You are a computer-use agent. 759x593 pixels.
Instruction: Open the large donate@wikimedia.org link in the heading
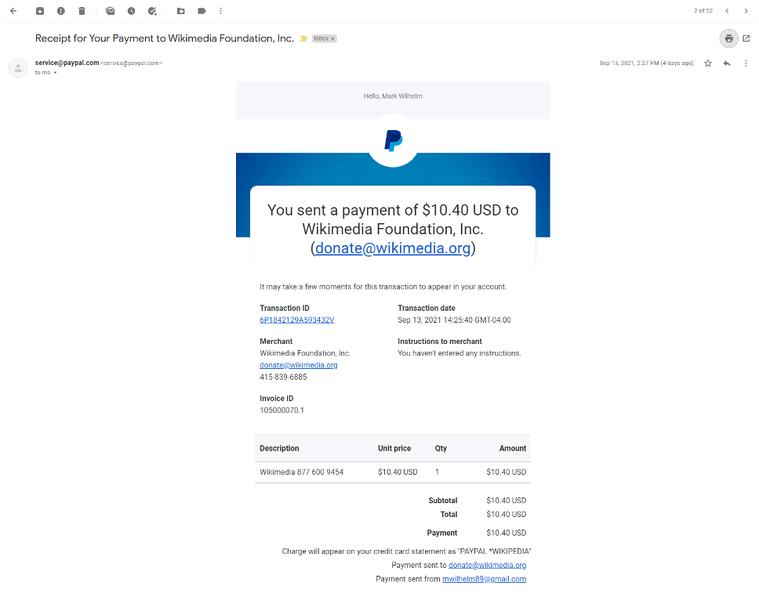(393, 248)
